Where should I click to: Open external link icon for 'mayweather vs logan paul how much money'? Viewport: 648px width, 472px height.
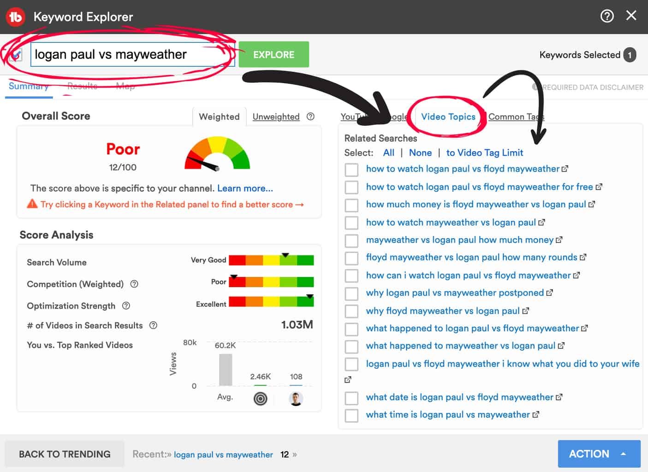559,240
